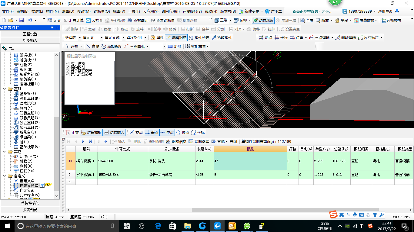414x232 pixels.
Task: Click 删除辅轴 delete auxiliary axis
Action: (x=346, y=38)
